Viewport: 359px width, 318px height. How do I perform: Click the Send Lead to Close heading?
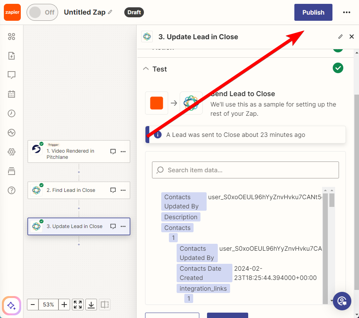point(243,94)
